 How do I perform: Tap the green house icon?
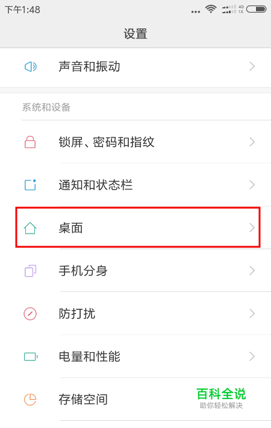pyautogui.click(x=30, y=228)
